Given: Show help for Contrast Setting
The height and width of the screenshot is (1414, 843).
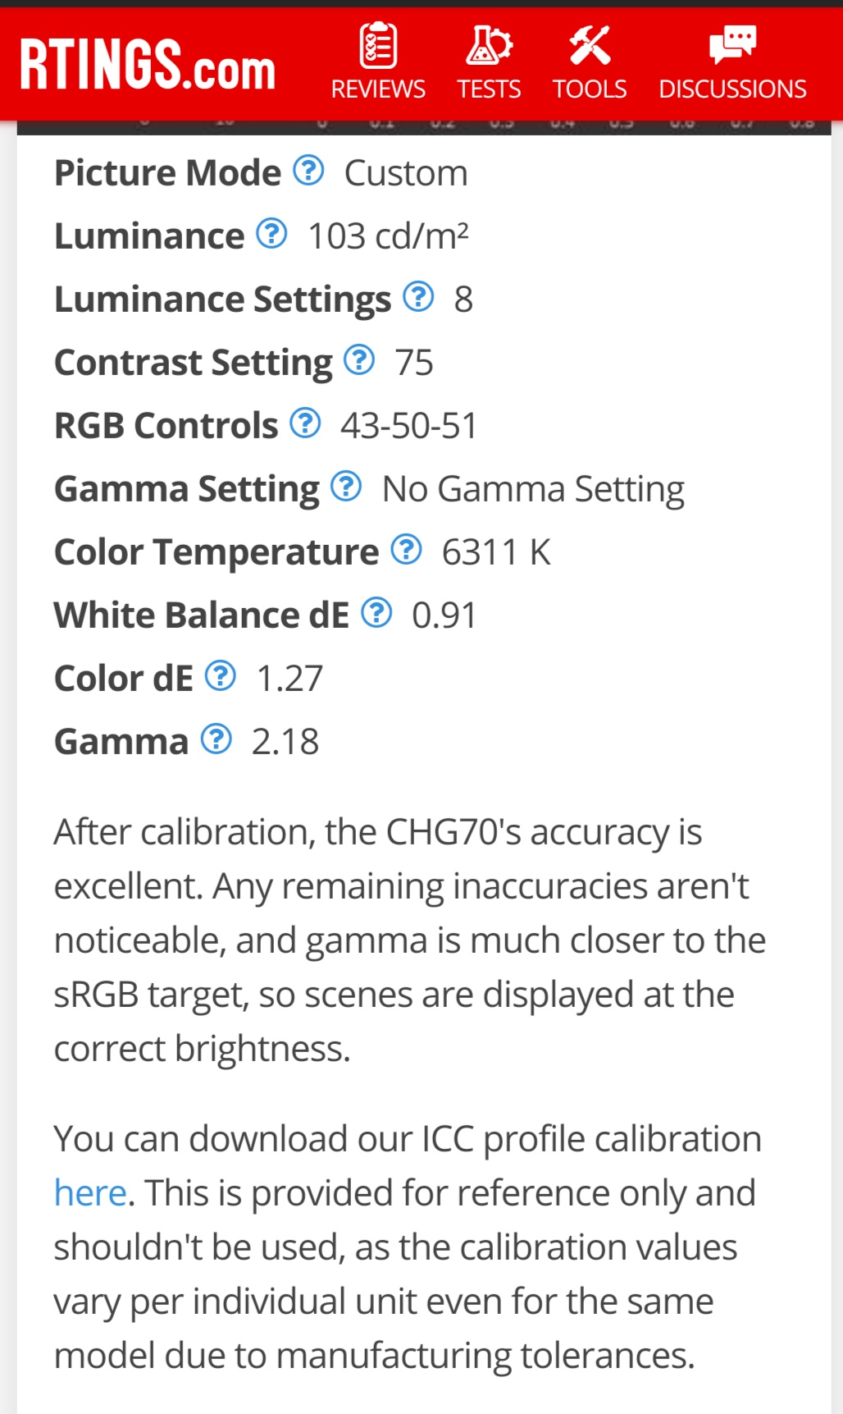Looking at the screenshot, I should pos(359,360).
